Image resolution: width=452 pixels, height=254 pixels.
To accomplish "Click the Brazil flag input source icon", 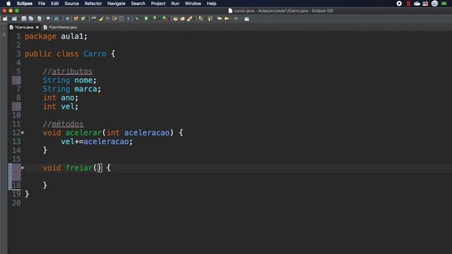I will coord(444,4).
